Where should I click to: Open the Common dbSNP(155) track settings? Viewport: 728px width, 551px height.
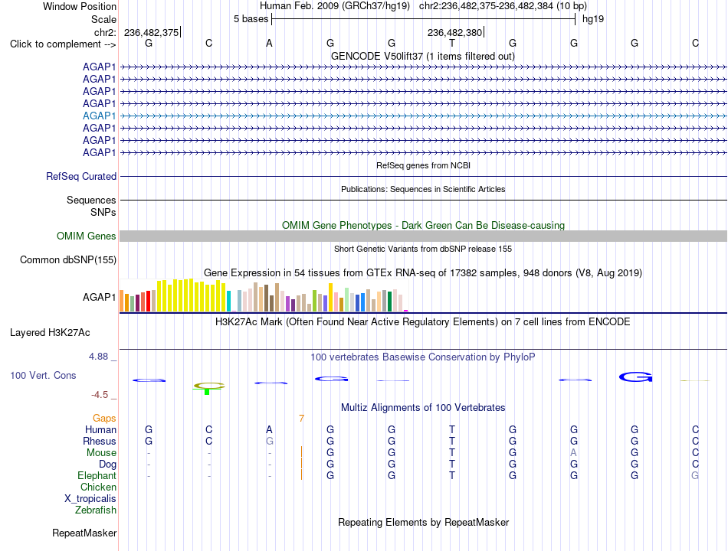(x=68, y=259)
